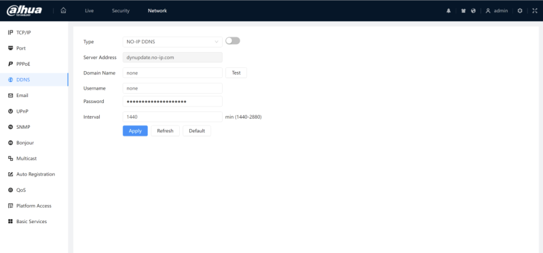Switch to the Live tab
Image resolution: width=543 pixels, height=253 pixels.
coord(90,11)
